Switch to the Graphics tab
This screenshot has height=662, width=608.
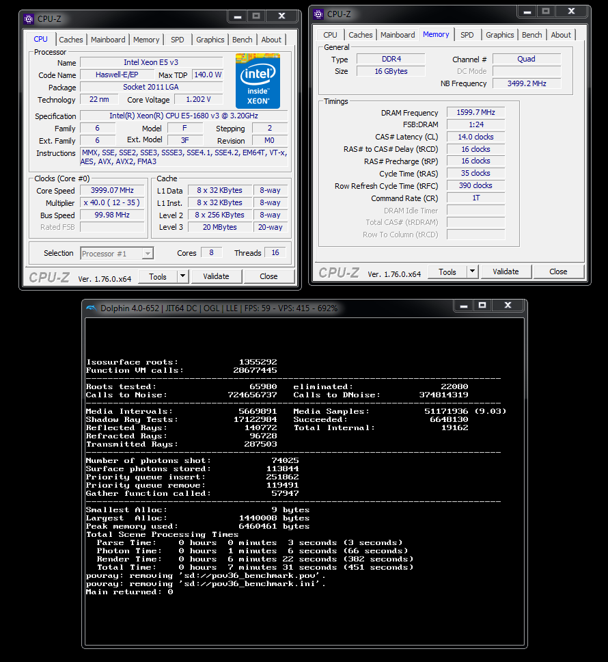pyautogui.click(x=210, y=39)
